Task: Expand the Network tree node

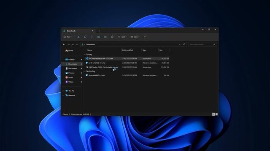Action: pyautogui.click(x=63, y=95)
